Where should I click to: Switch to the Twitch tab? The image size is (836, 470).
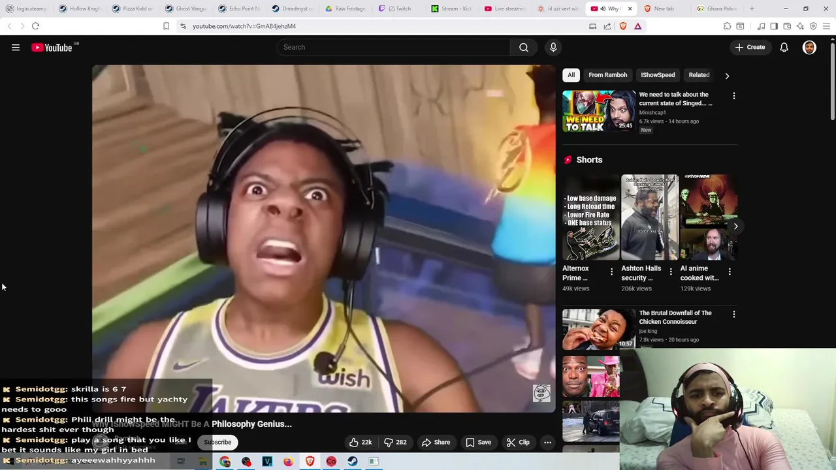pos(400,8)
